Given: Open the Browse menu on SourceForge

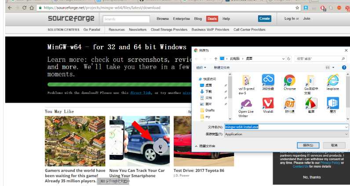Looking at the screenshot, I should pos(163,19).
